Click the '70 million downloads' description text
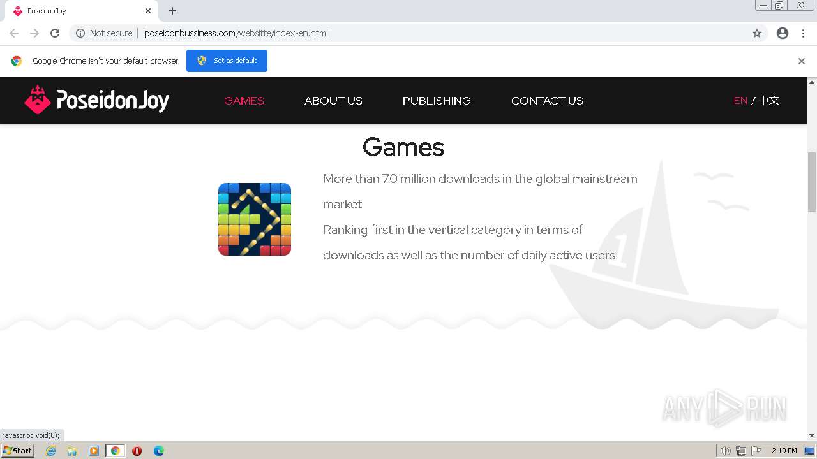817x459 pixels. (x=480, y=191)
